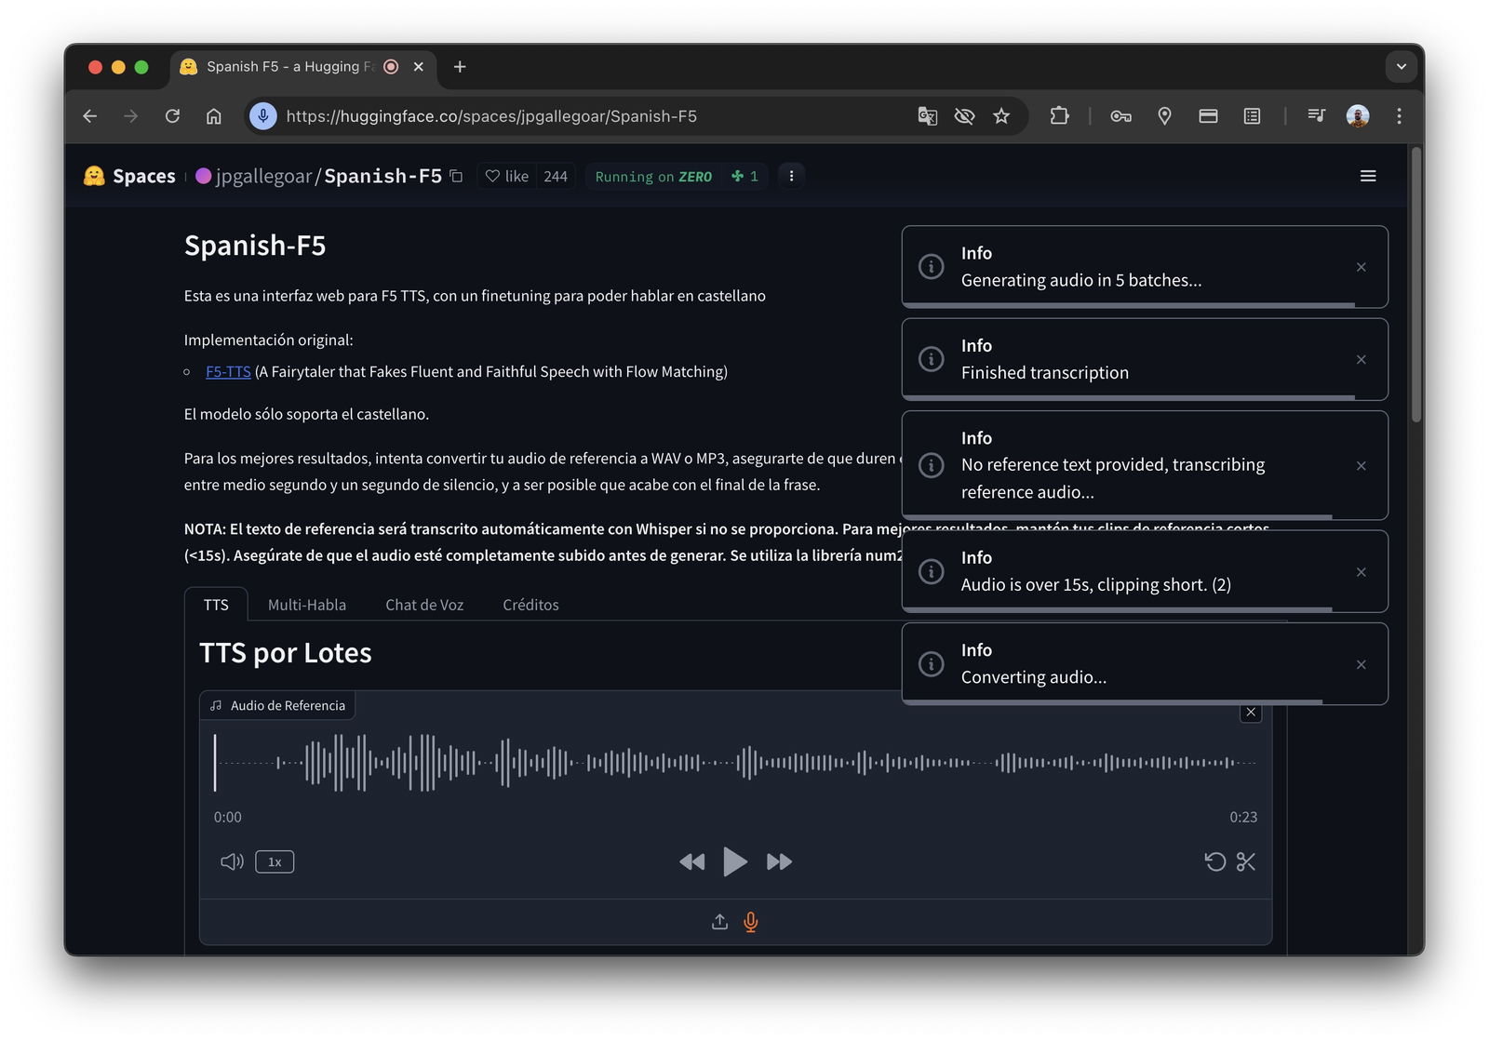Click the microphone icon in address bar

263,116
